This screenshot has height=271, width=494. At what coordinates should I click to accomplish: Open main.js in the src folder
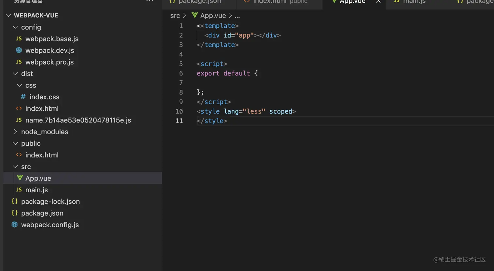[37, 190]
